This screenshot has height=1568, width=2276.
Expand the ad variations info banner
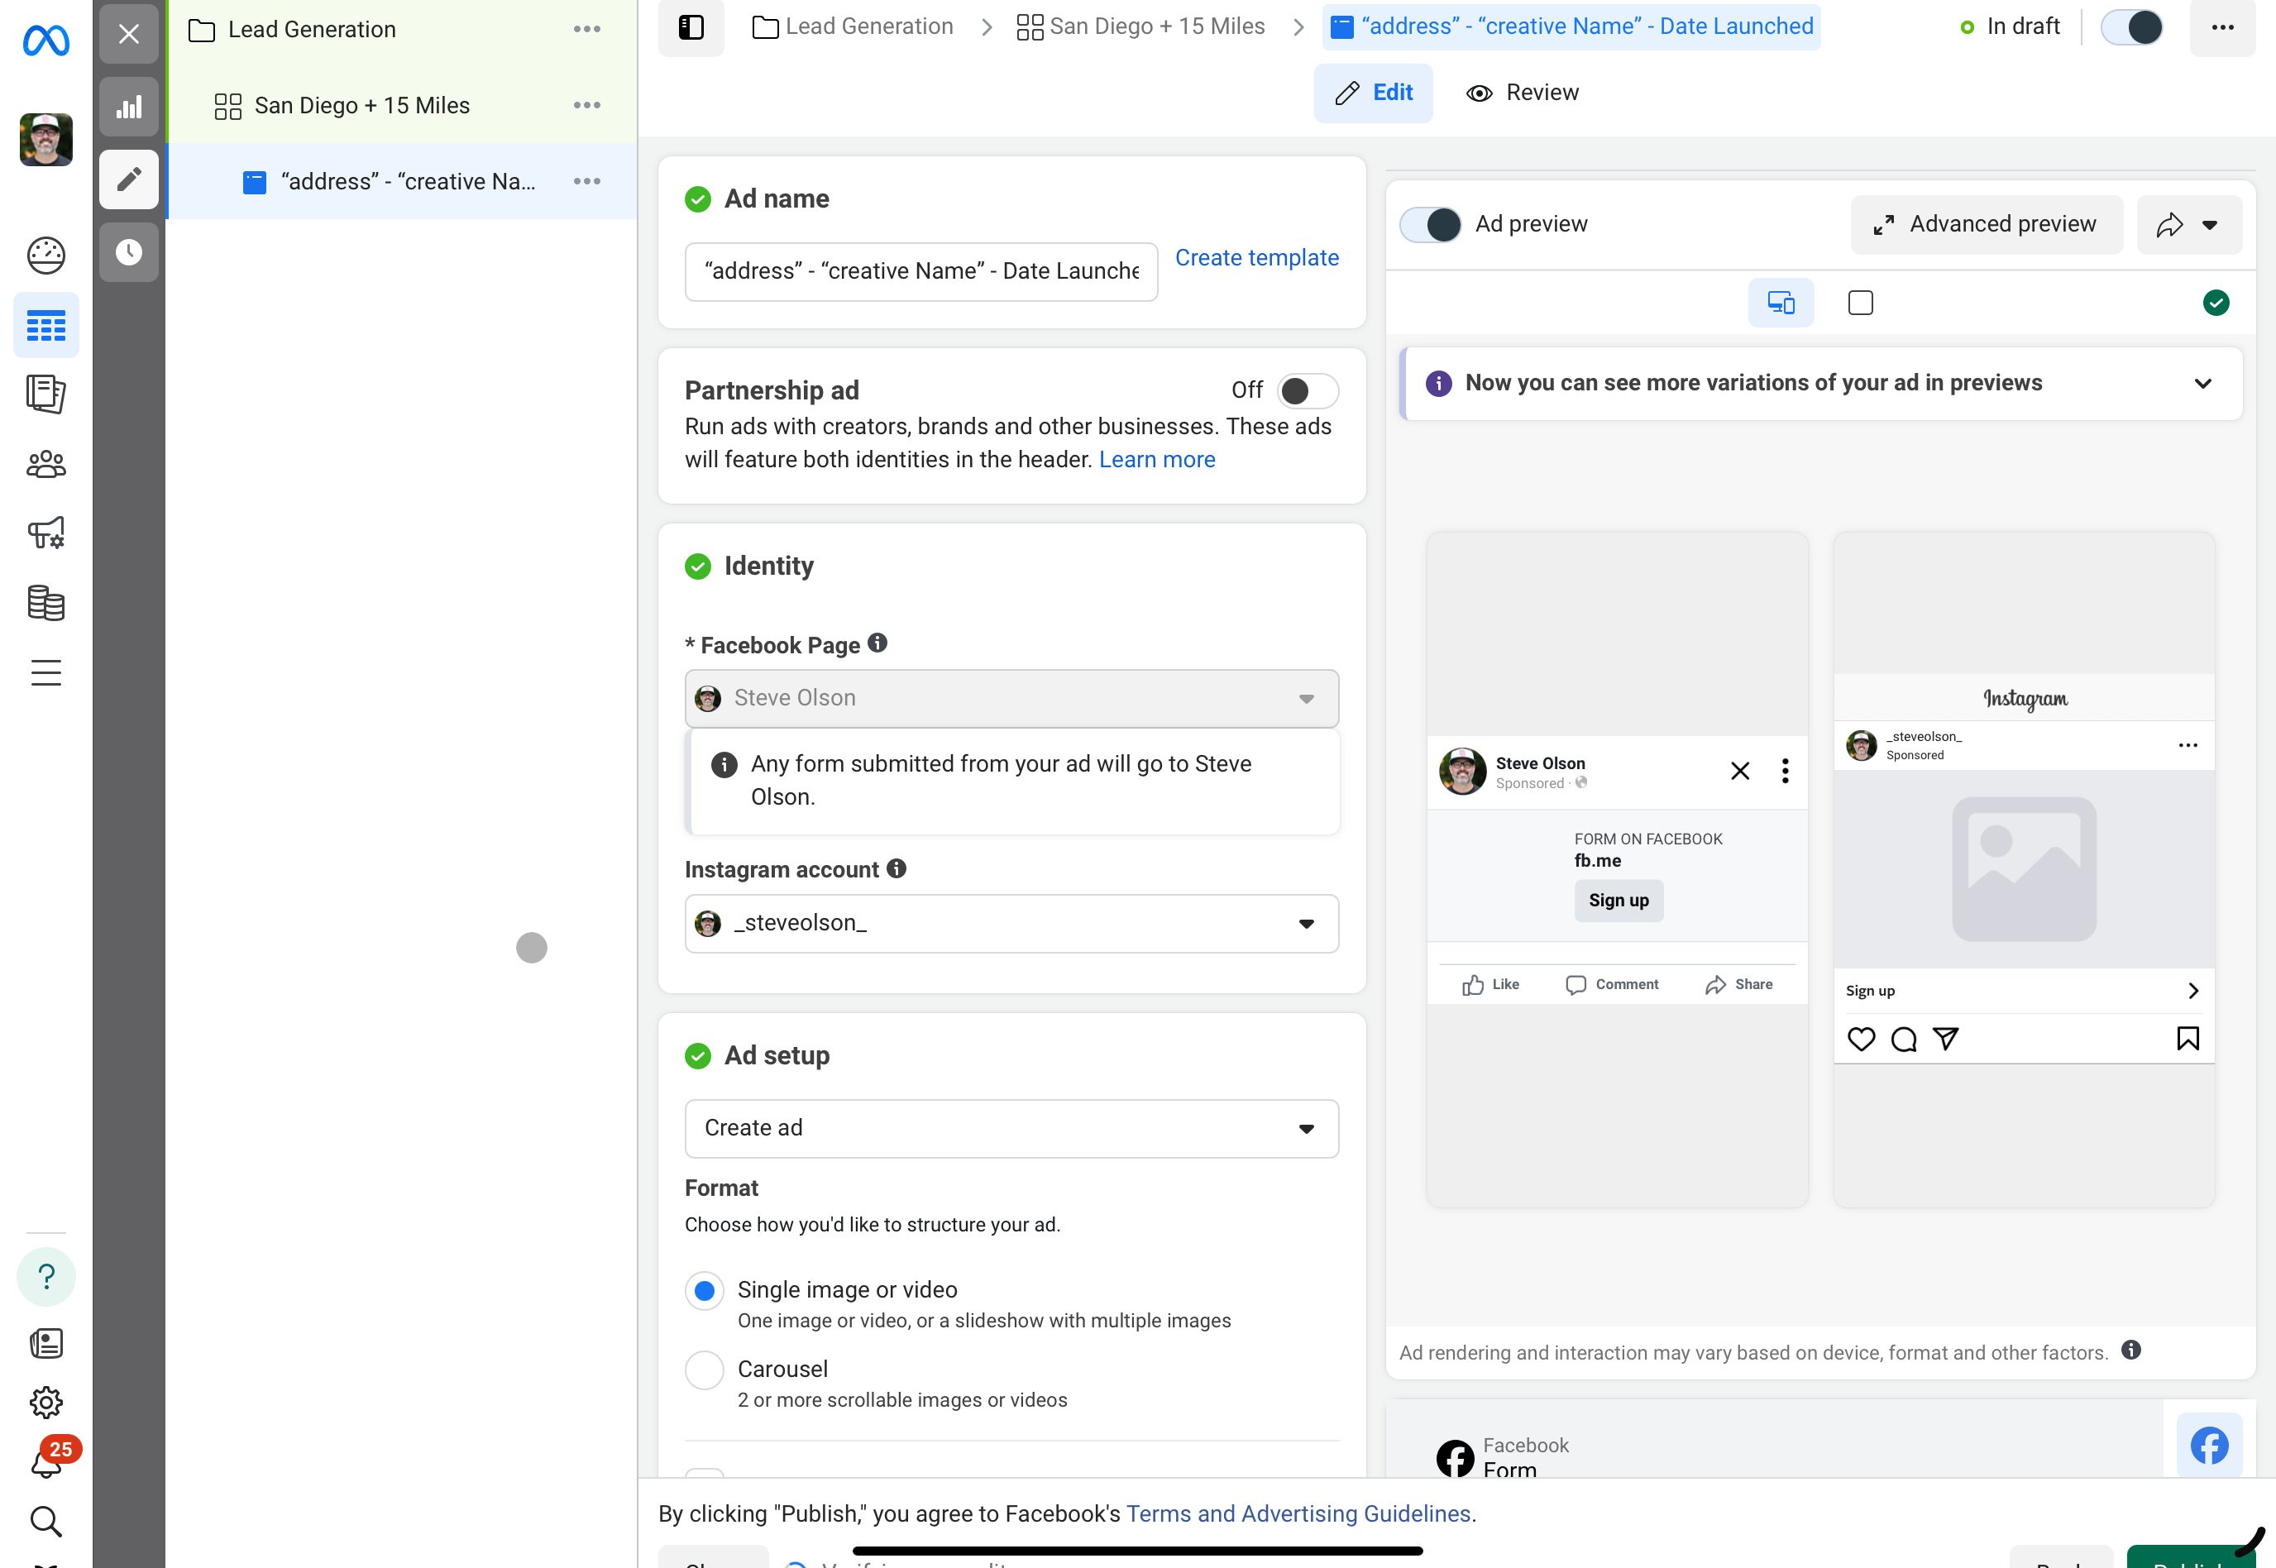pyautogui.click(x=2202, y=383)
